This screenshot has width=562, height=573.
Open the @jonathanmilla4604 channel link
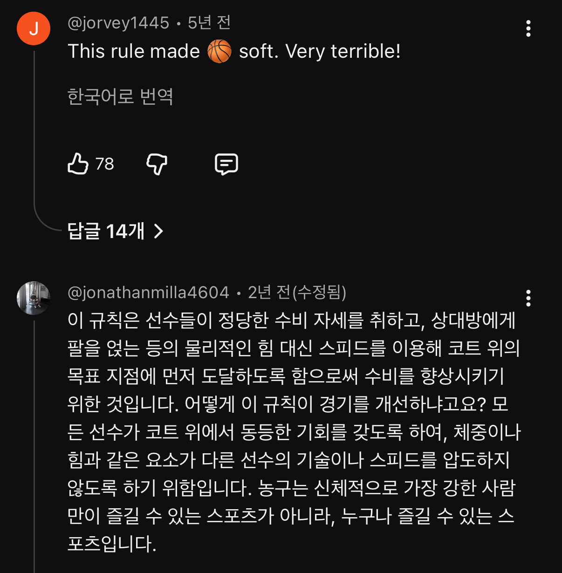pyautogui.click(x=148, y=293)
